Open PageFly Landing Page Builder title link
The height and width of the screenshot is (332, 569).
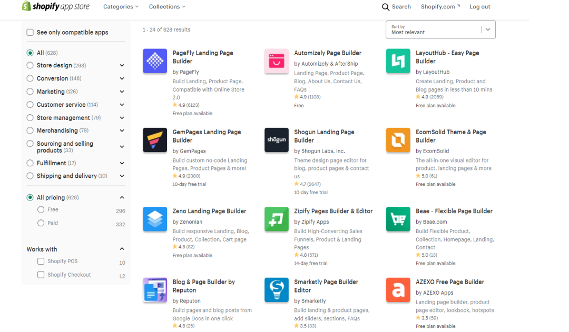point(203,57)
